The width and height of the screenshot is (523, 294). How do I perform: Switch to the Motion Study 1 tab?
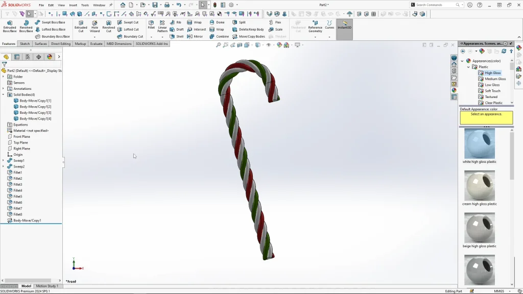click(x=46, y=286)
